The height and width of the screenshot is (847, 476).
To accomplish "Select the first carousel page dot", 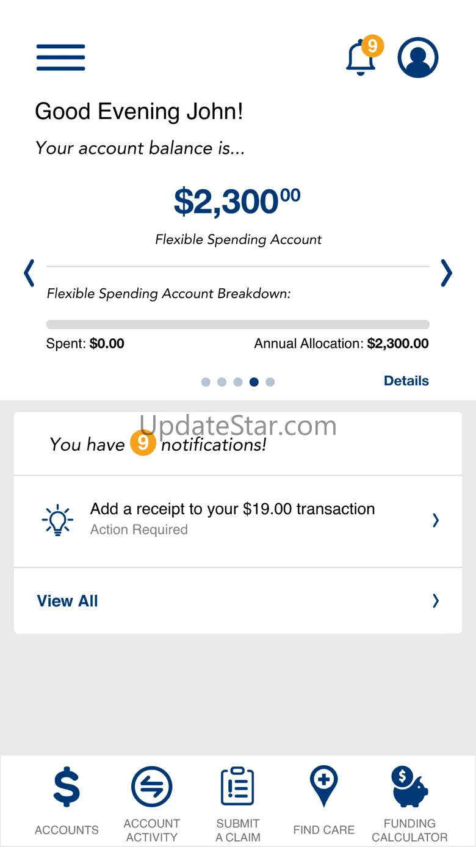I will [x=206, y=382].
